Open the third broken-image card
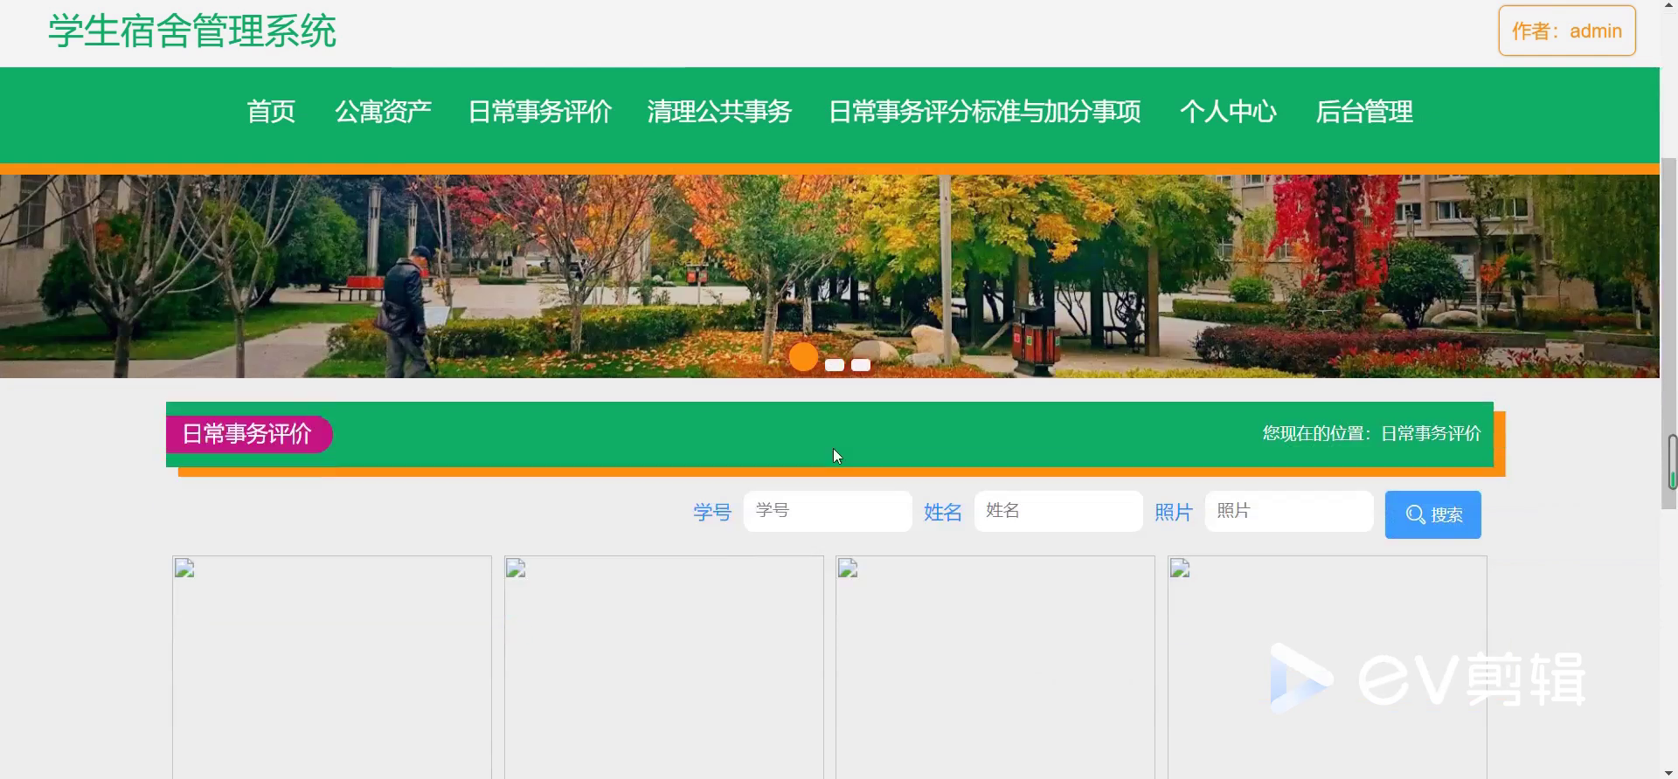Screen dimensions: 1678x779 995,667
